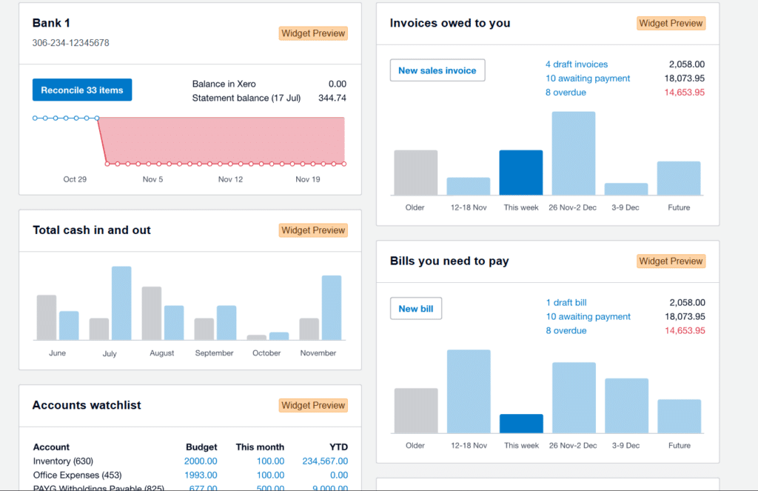Viewport: 758px width, 491px height.
Task: Click Widget Preview on Bills you need to pay
Action: 671,261
